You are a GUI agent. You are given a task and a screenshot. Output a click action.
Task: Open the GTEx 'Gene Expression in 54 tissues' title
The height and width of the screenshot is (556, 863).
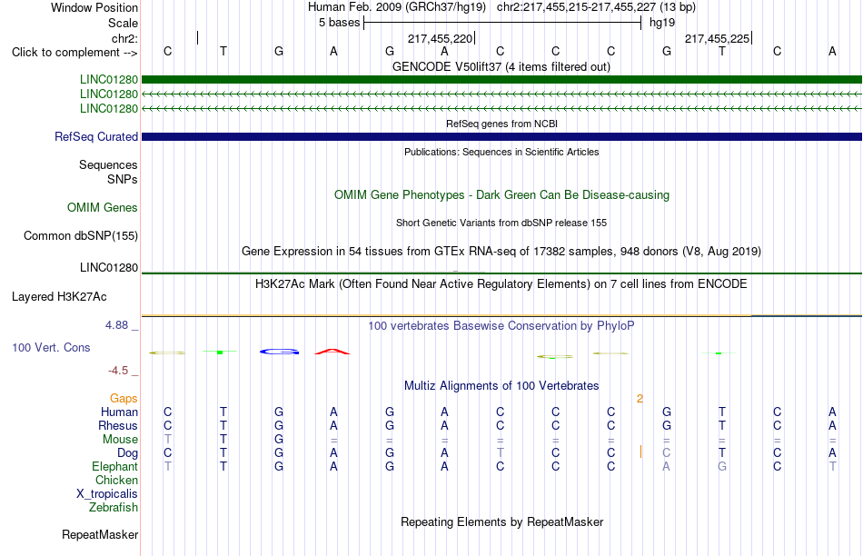point(501,252)
